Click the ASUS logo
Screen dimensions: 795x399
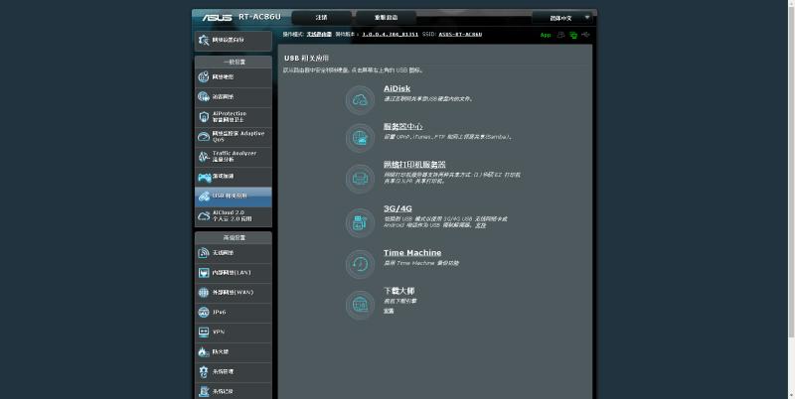click(217, 18)
